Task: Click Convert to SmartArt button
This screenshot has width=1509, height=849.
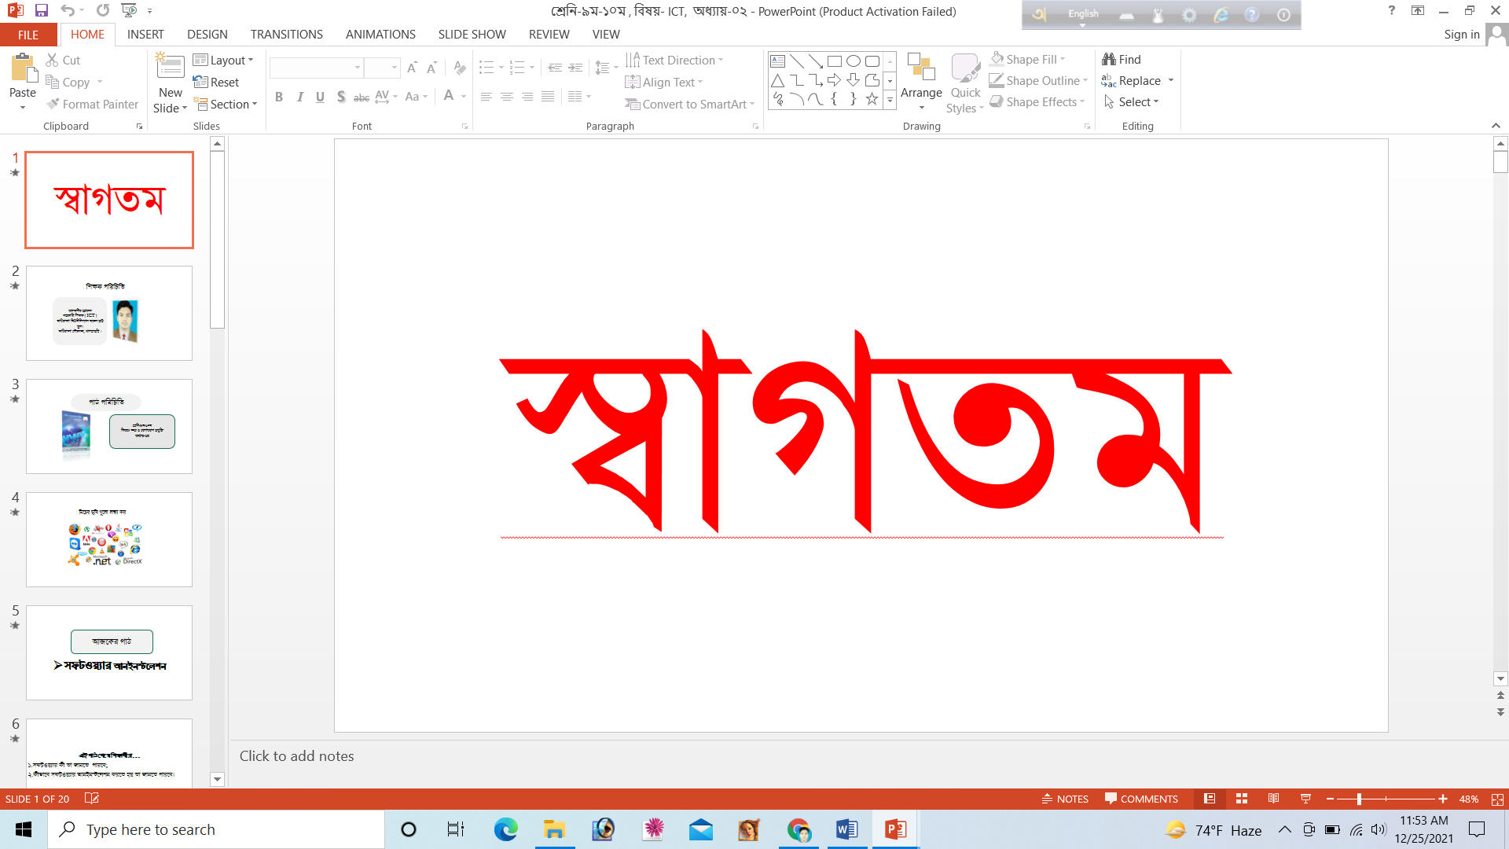Action: pos(689,104)
